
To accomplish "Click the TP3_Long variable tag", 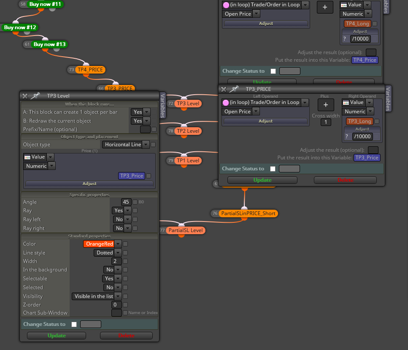I will (x=359, y=121).
